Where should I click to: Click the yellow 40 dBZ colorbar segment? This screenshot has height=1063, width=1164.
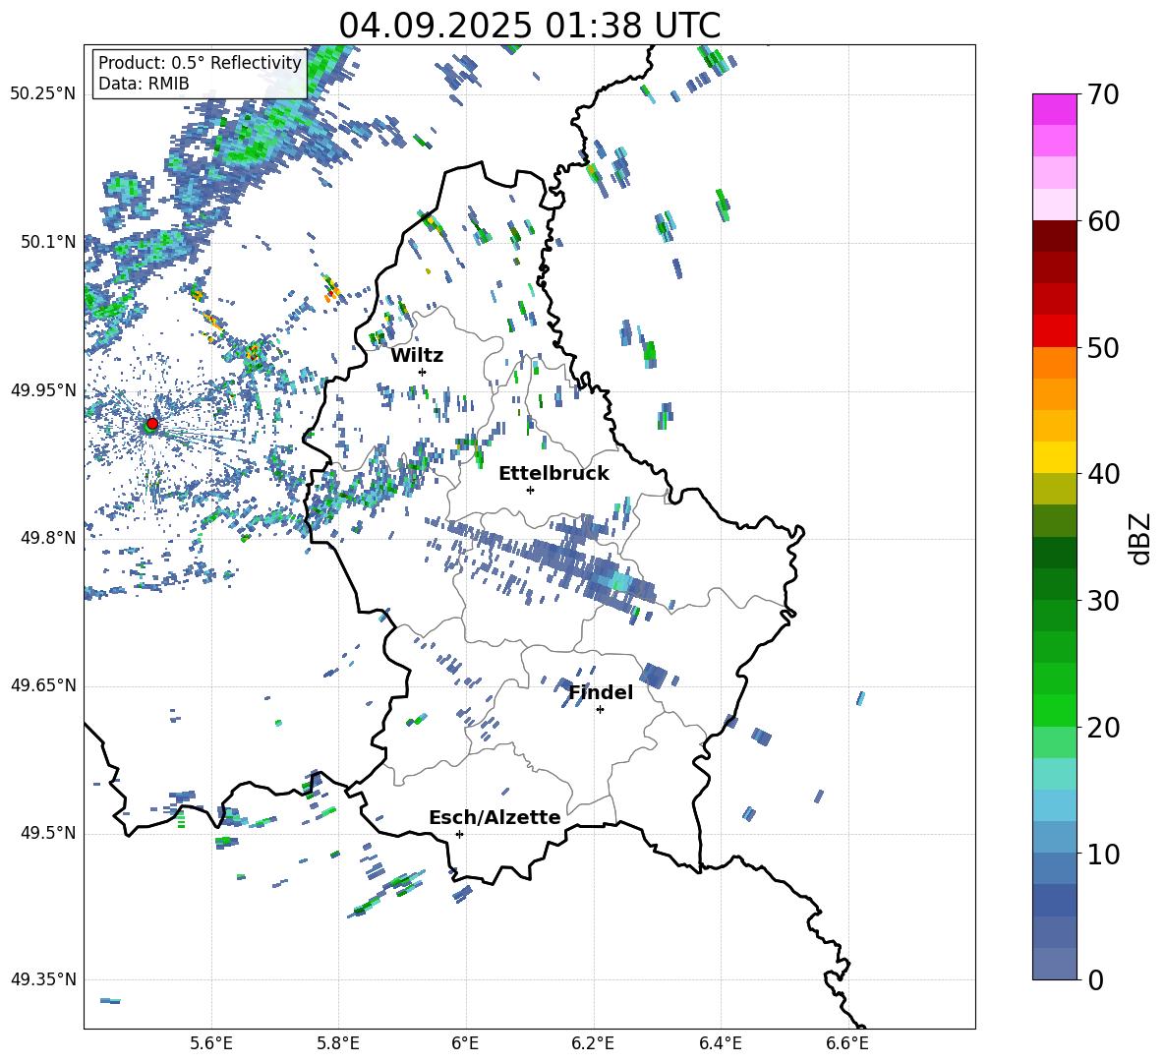coord(1054,456)
